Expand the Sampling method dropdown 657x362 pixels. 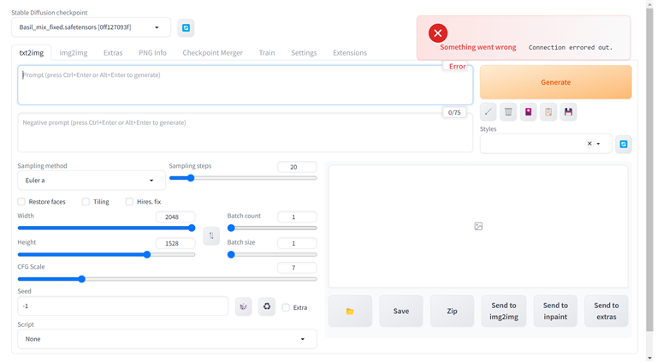pos(91,181)
